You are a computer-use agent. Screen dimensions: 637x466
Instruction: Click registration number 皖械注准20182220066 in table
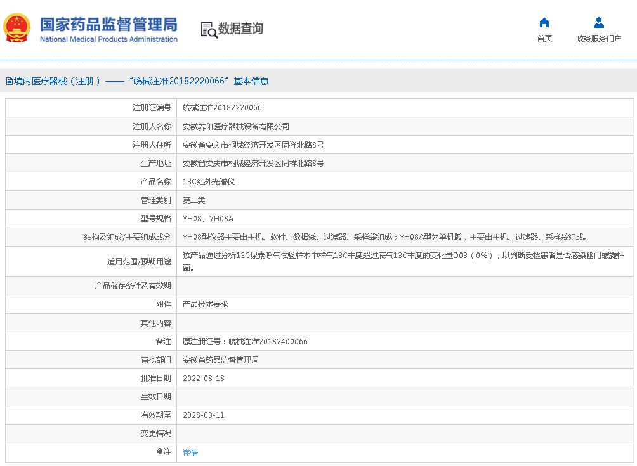coord(222,108)
